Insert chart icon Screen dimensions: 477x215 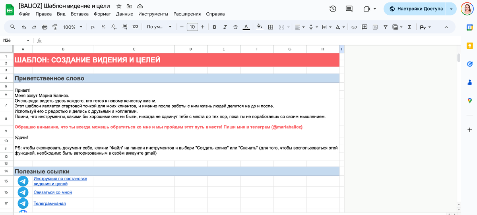pos(375,27)
